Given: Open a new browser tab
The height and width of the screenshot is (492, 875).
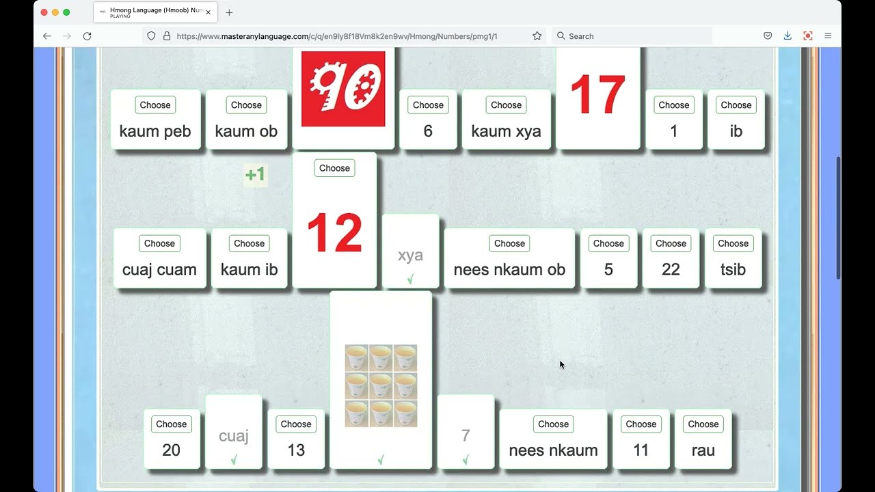Looking at the screenshot, I should point(229,12).
